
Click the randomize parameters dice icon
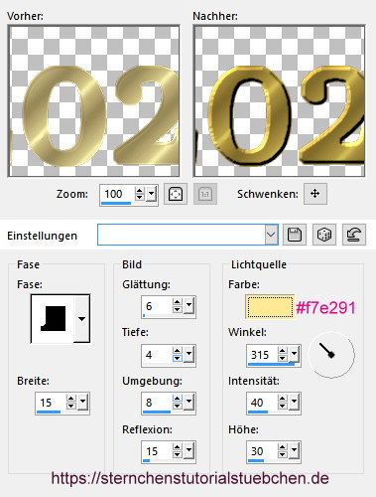324,235
